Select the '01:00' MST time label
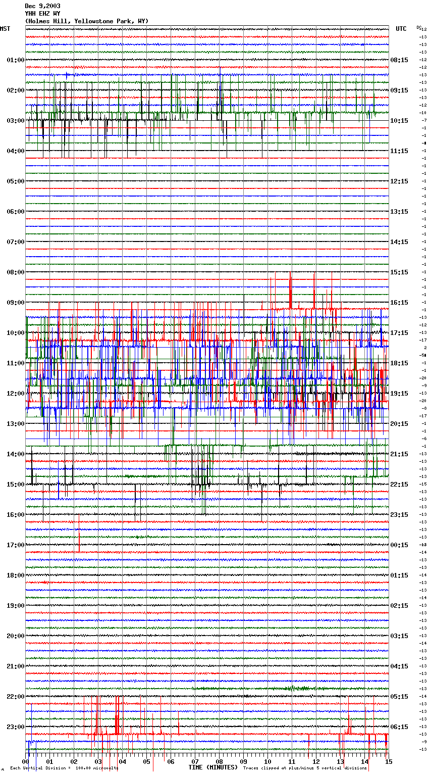This screenshot has height=775, width=429. (x=16, y=60)
